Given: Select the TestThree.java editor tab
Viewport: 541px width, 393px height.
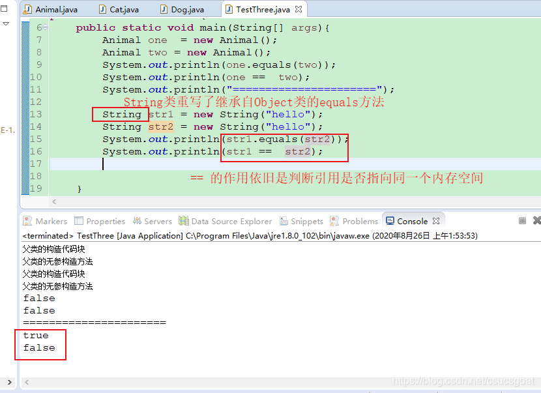Looking at the screenshot, I should (263, 9).
